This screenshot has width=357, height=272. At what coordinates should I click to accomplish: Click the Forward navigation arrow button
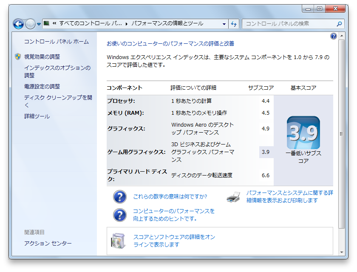pos(30,24)
